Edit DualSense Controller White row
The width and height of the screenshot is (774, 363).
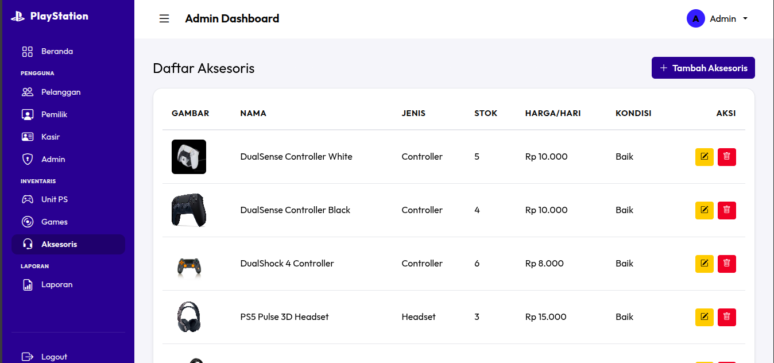(x=705, y=157)
